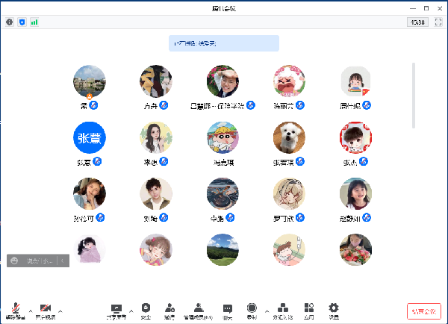Click the meeting timer showing 15:38
Image resolution: width=448 pixels, height=324 pixels.
tap(417, 22)
